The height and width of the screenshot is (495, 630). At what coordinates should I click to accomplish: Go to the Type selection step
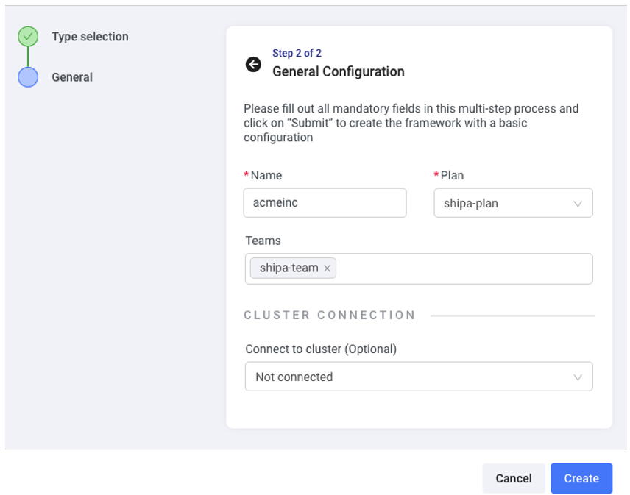point(90,37)
